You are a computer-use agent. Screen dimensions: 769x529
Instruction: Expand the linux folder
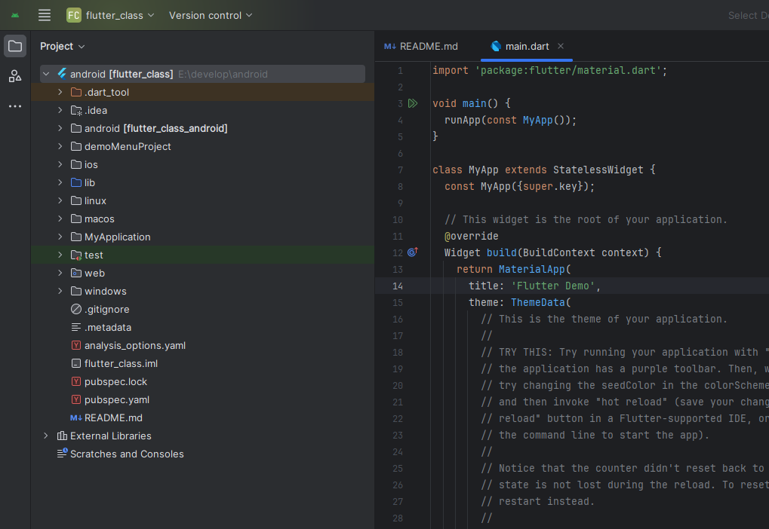[x=60, y=200]
